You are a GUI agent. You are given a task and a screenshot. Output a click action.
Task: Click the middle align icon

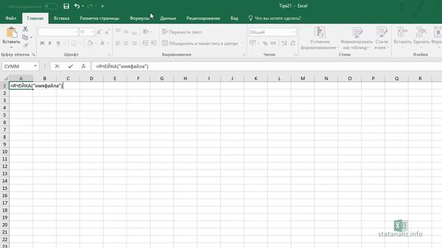126,32
